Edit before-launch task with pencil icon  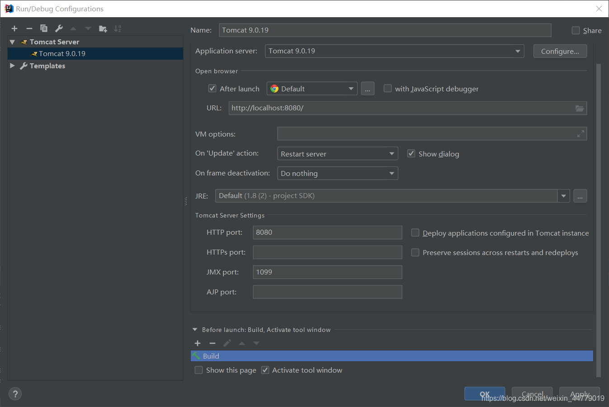(x=227, y=343)
